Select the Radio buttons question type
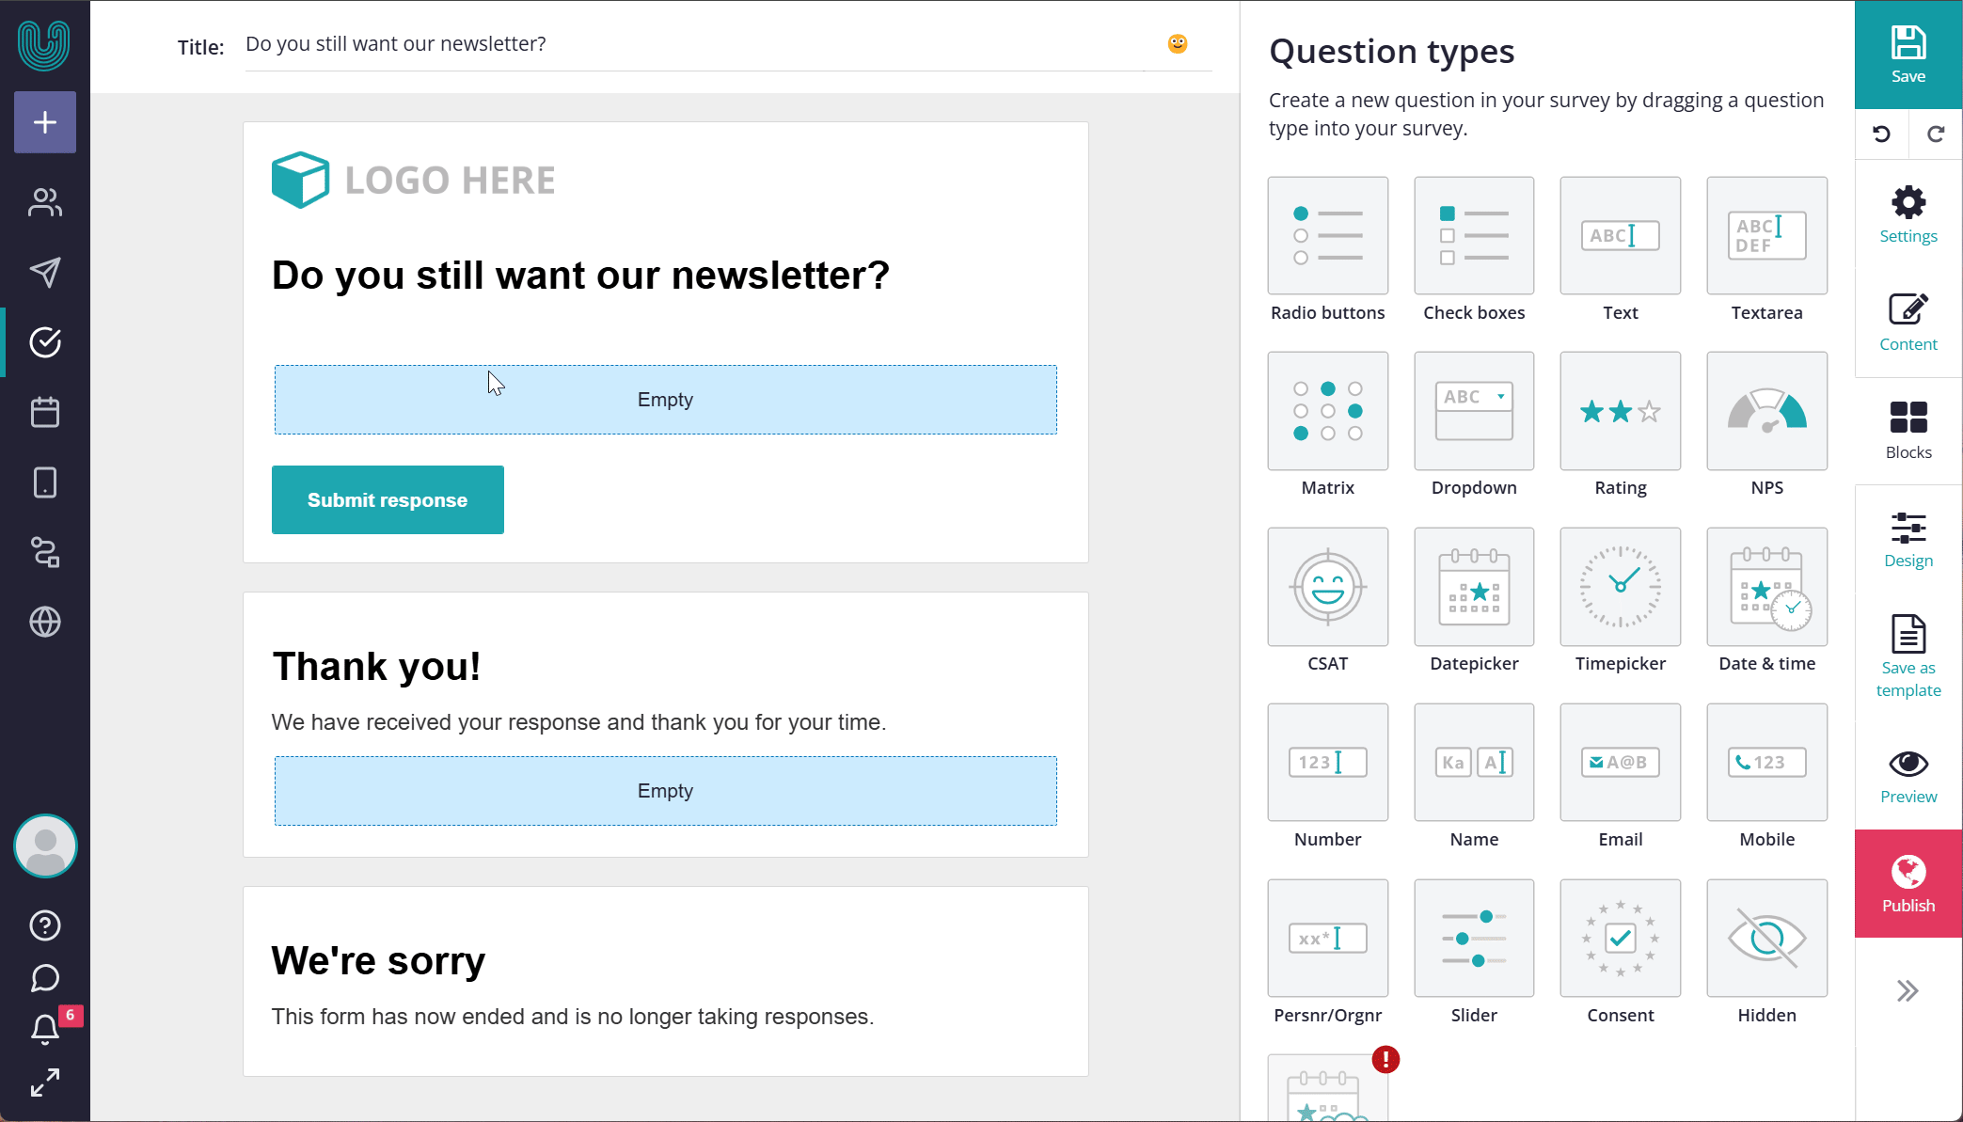 tap(1327, 249)
